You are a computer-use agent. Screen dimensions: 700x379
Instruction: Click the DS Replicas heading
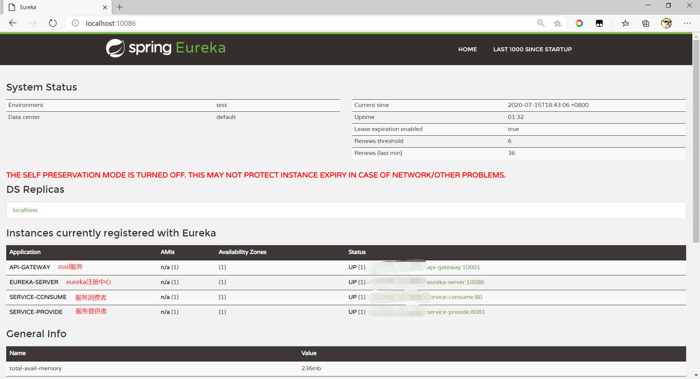35,189
